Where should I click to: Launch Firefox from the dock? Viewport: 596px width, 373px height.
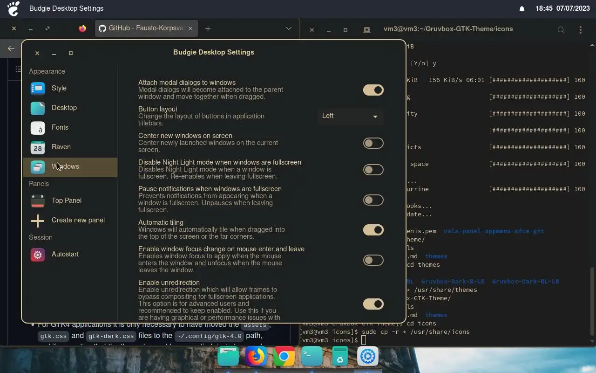(256, 357)
